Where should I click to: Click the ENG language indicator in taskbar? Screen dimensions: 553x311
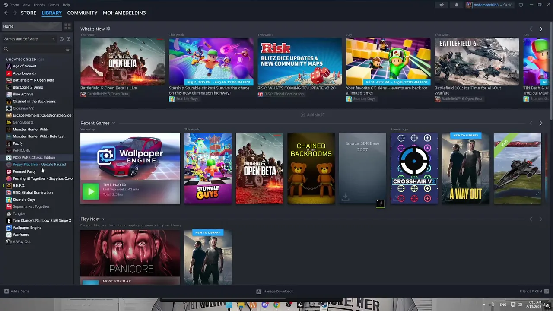point(503,305)
